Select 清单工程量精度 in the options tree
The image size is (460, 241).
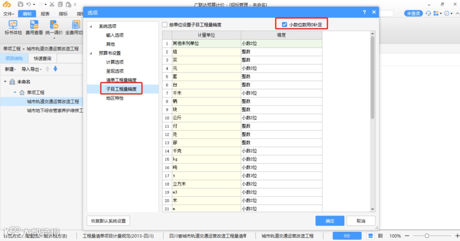click(121, 80)
